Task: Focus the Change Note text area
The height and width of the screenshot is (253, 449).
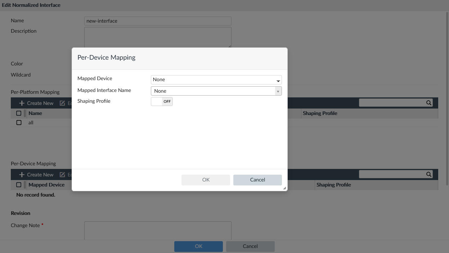Action: [158, 230]
